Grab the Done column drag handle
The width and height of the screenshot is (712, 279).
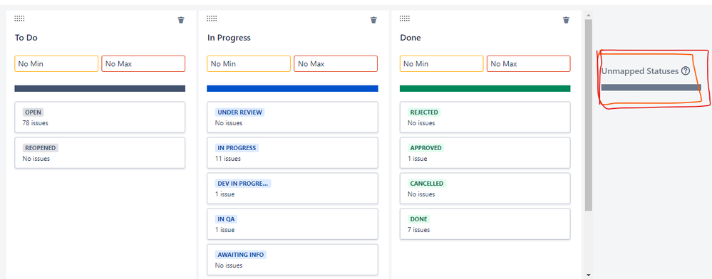click(405, 18)
